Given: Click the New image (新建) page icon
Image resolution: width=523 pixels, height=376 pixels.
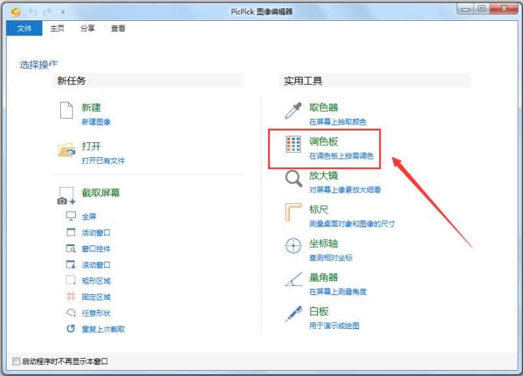Looking at the screenshot, I should (66, 110).
